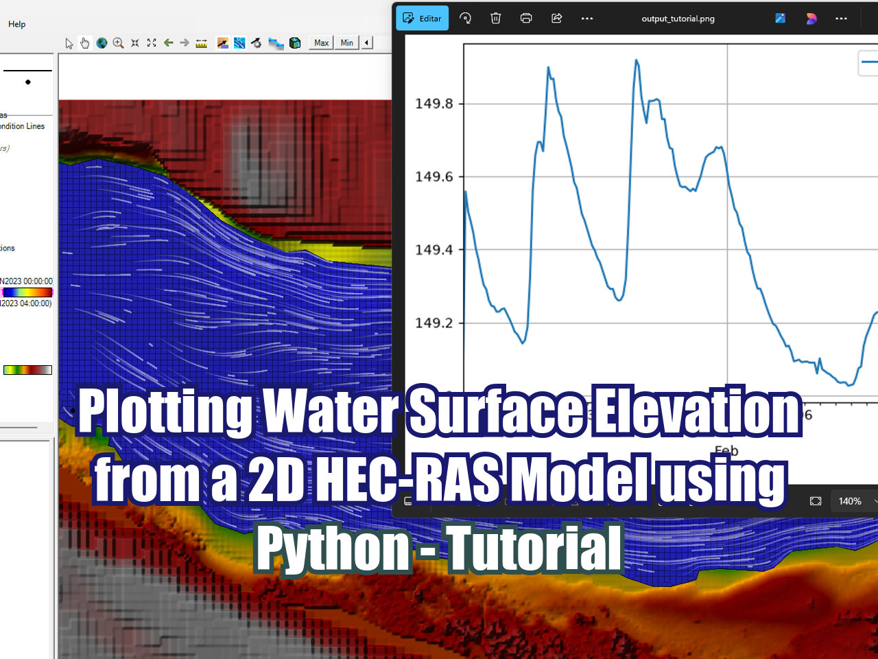Toggle the filmstrip icon at Photos bottom left
This screenshot has height=659, width=878.
408,501
